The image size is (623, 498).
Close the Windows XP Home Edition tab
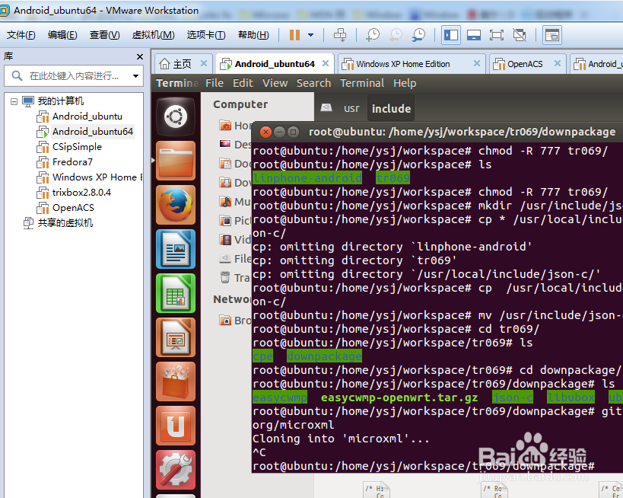tap(477, 63)
